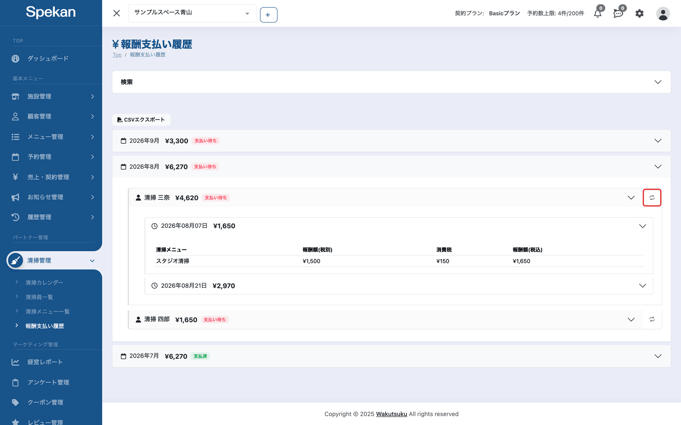Click the Spekan logo
This screenshot has height=425, width=681.
tap(51, 12)
